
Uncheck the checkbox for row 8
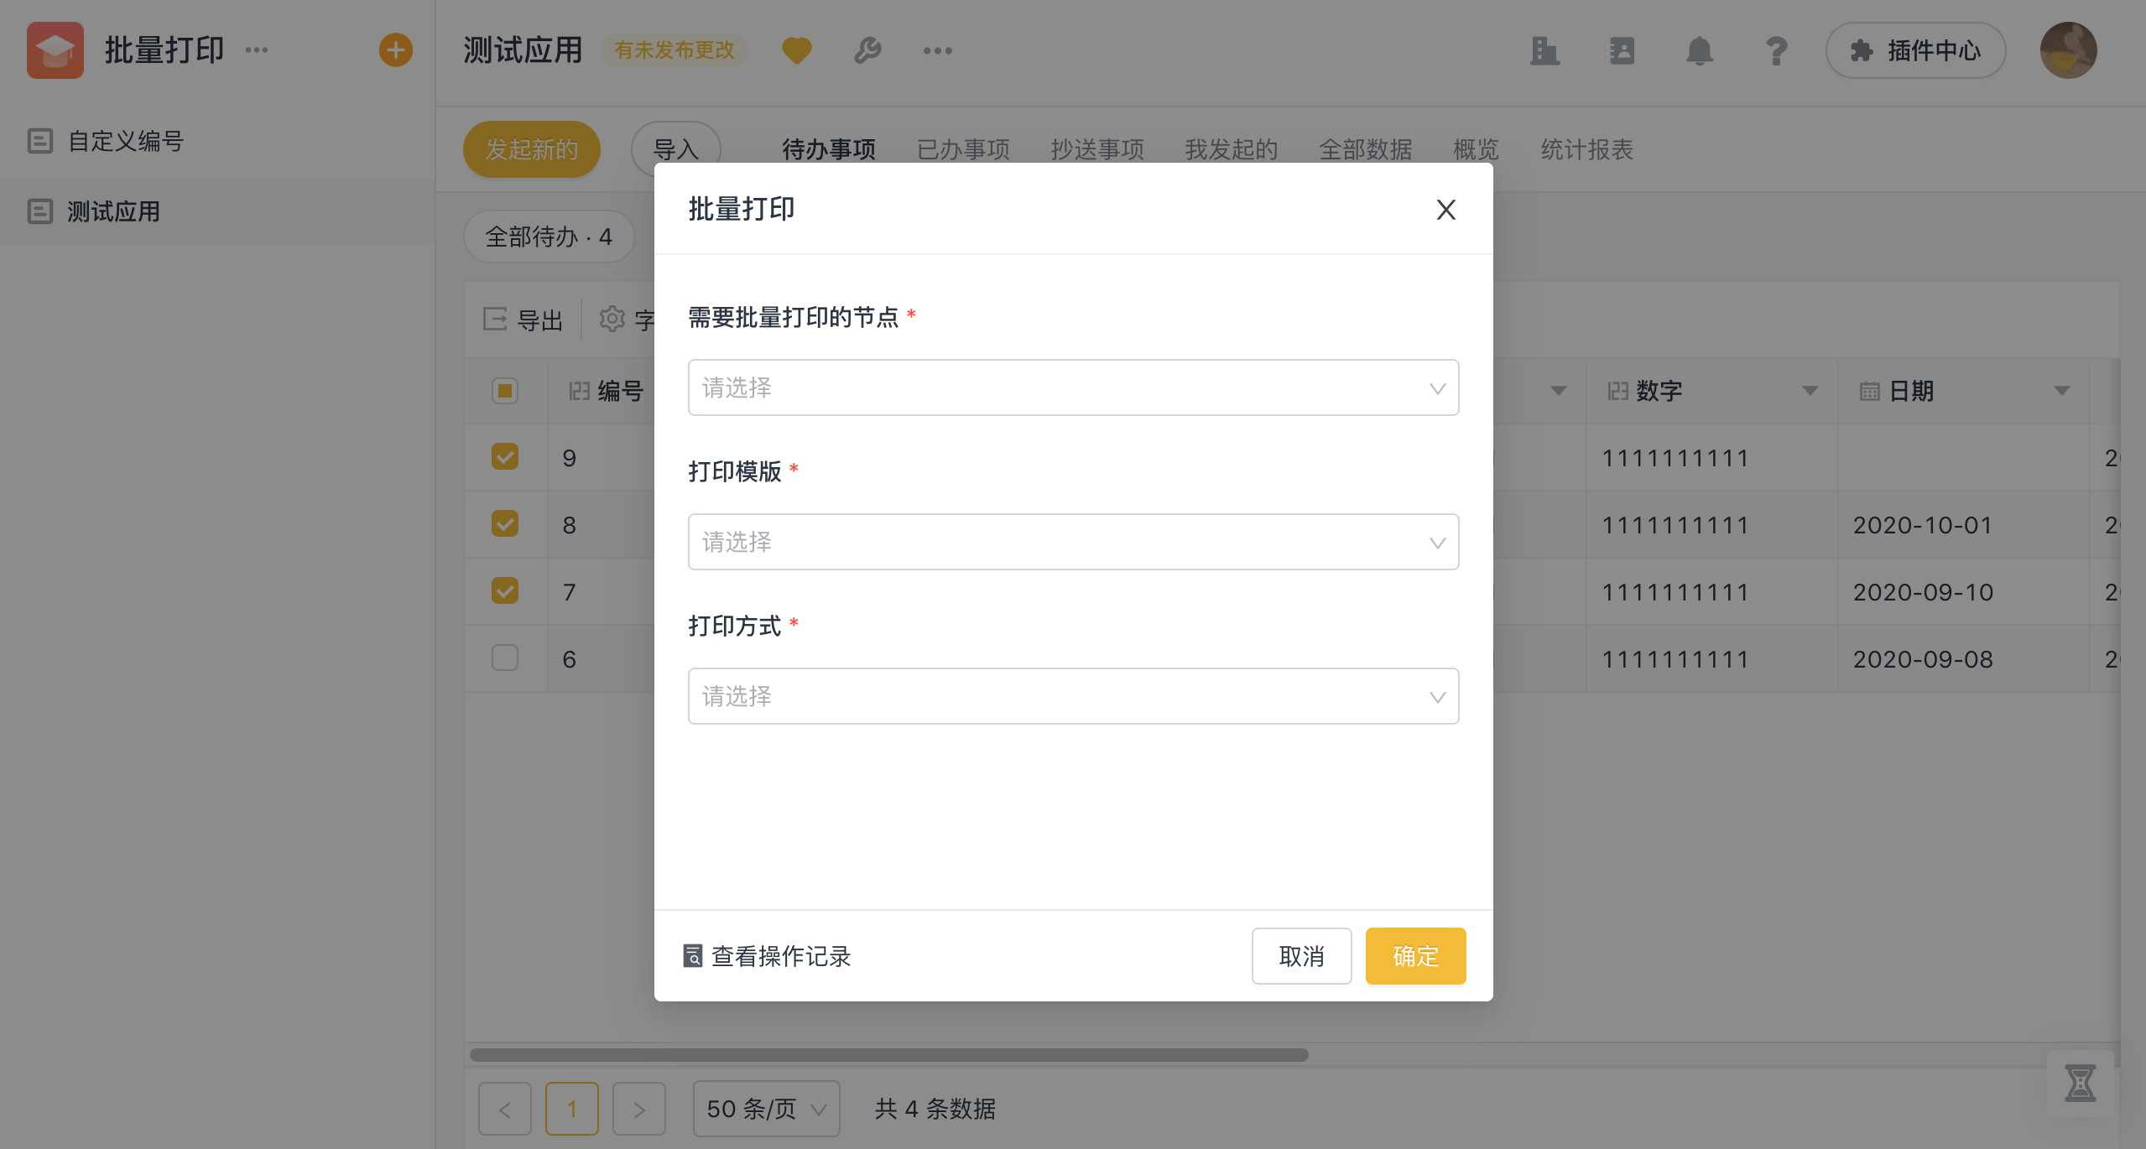(505, 524)
